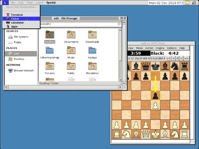Jump to first move with << button

[168, 58]
